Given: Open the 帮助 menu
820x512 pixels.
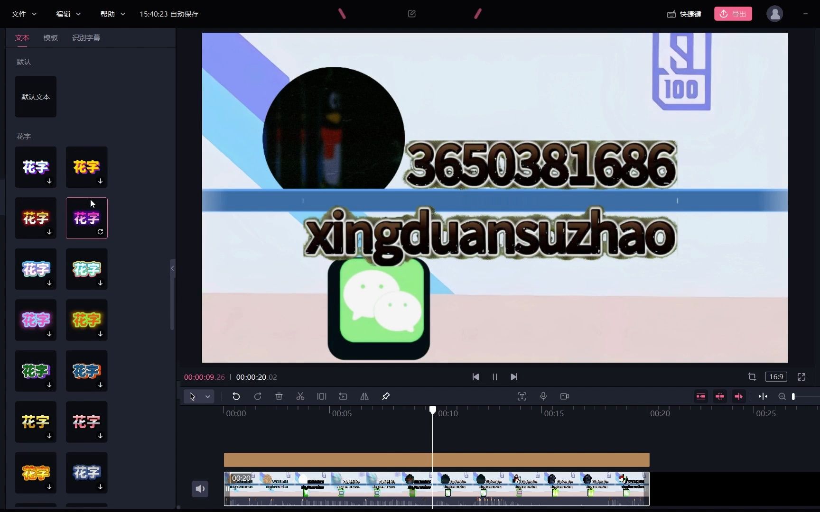Looking at the screenshot, I should click(113, 14).
